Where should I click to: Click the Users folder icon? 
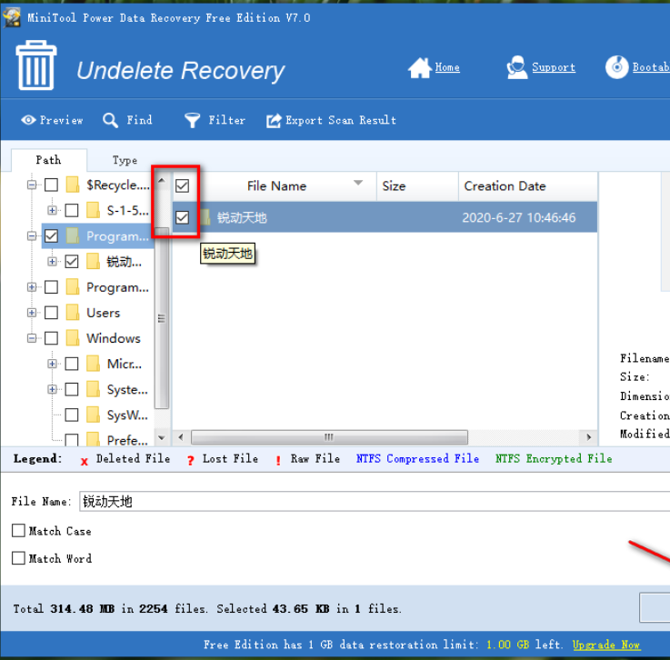coord(73,312)
